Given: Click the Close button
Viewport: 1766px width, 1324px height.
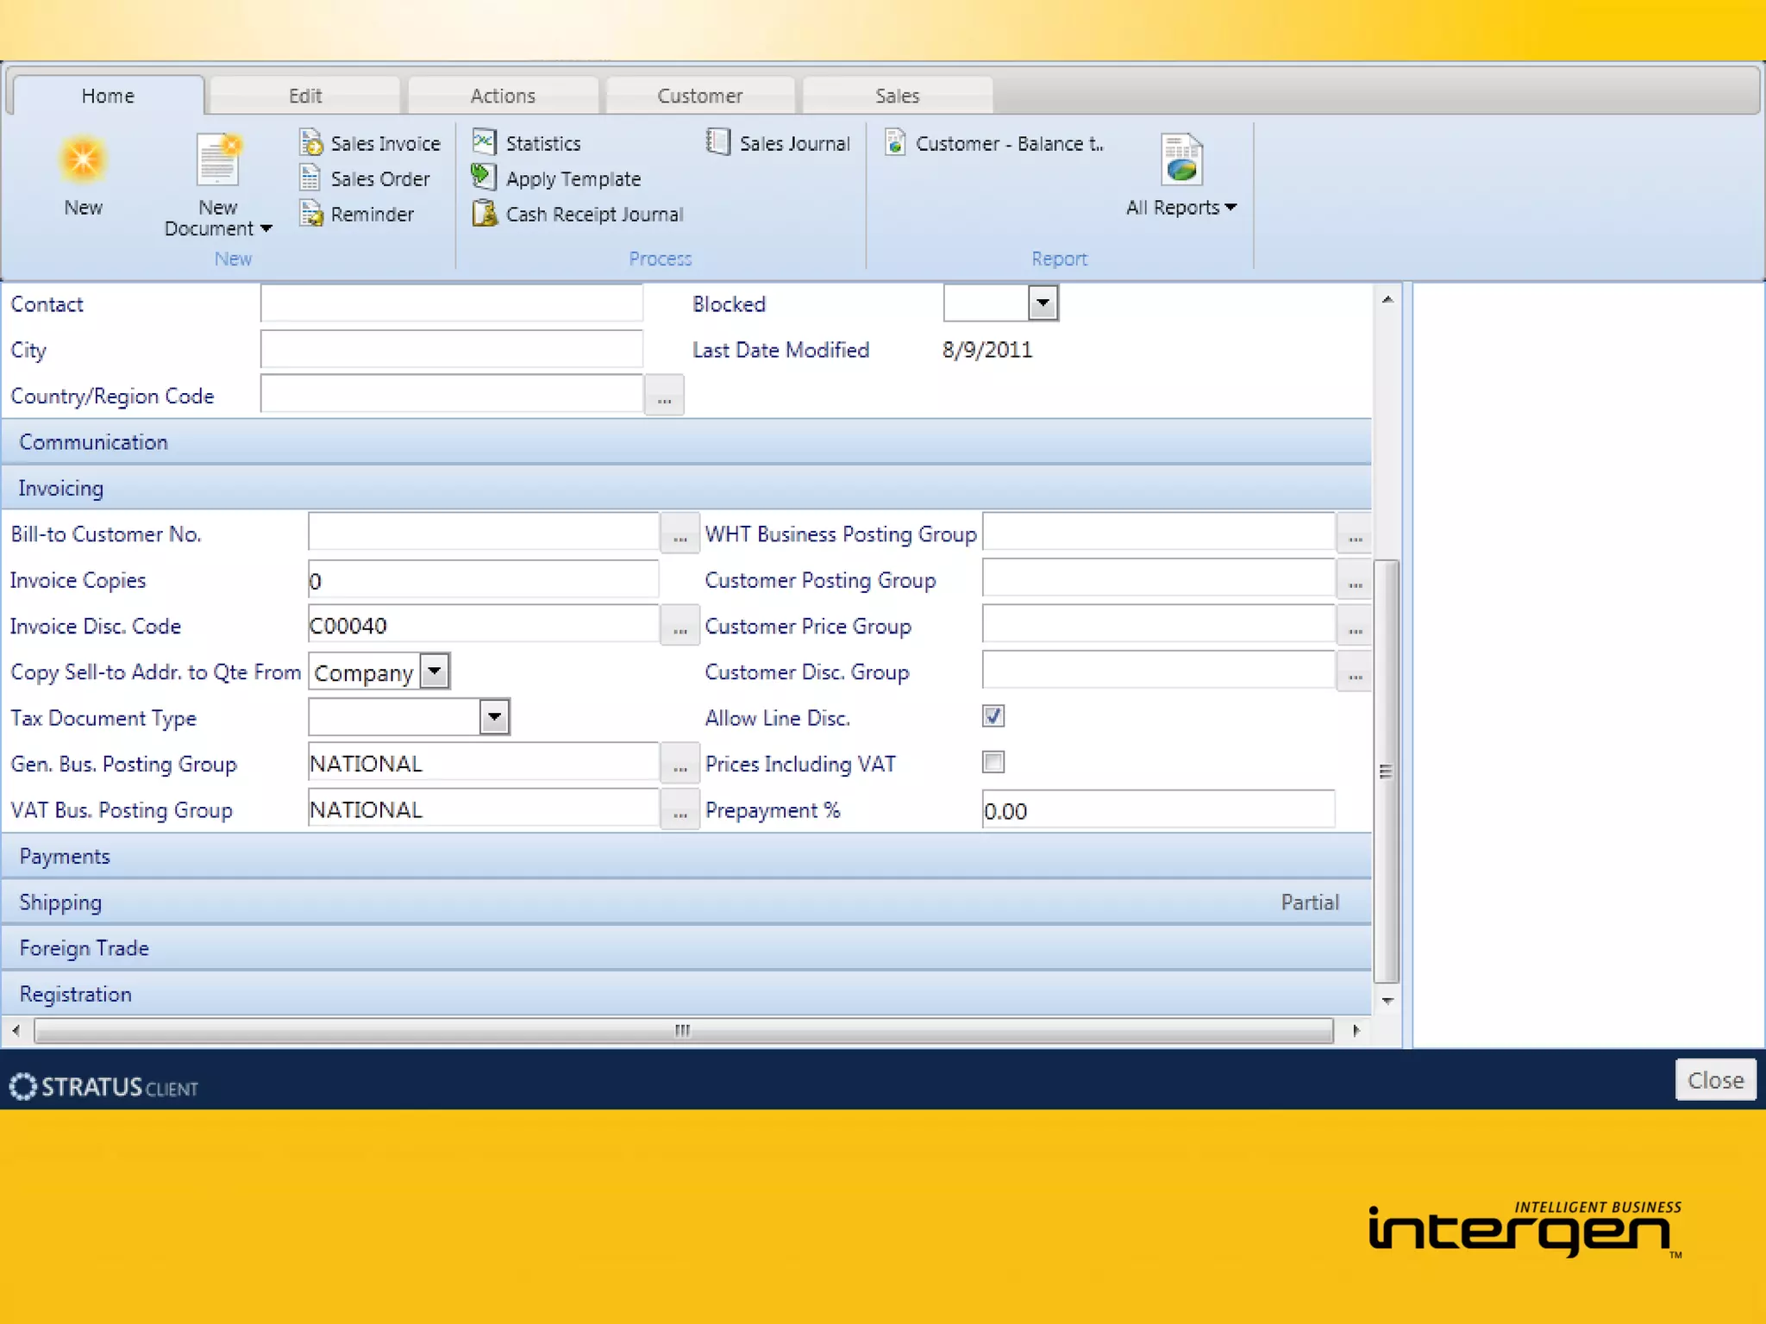Looking at the screenshot, I should click(1715, 1080).
